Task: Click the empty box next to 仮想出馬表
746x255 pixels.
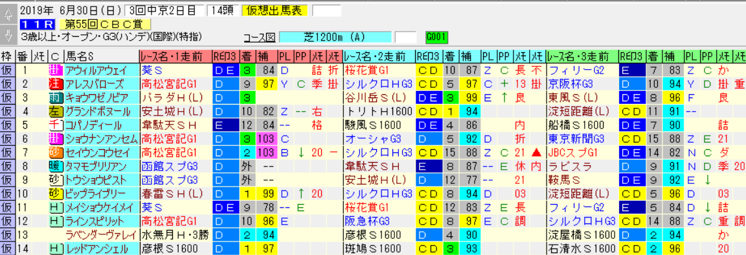Action: point(326,10)
